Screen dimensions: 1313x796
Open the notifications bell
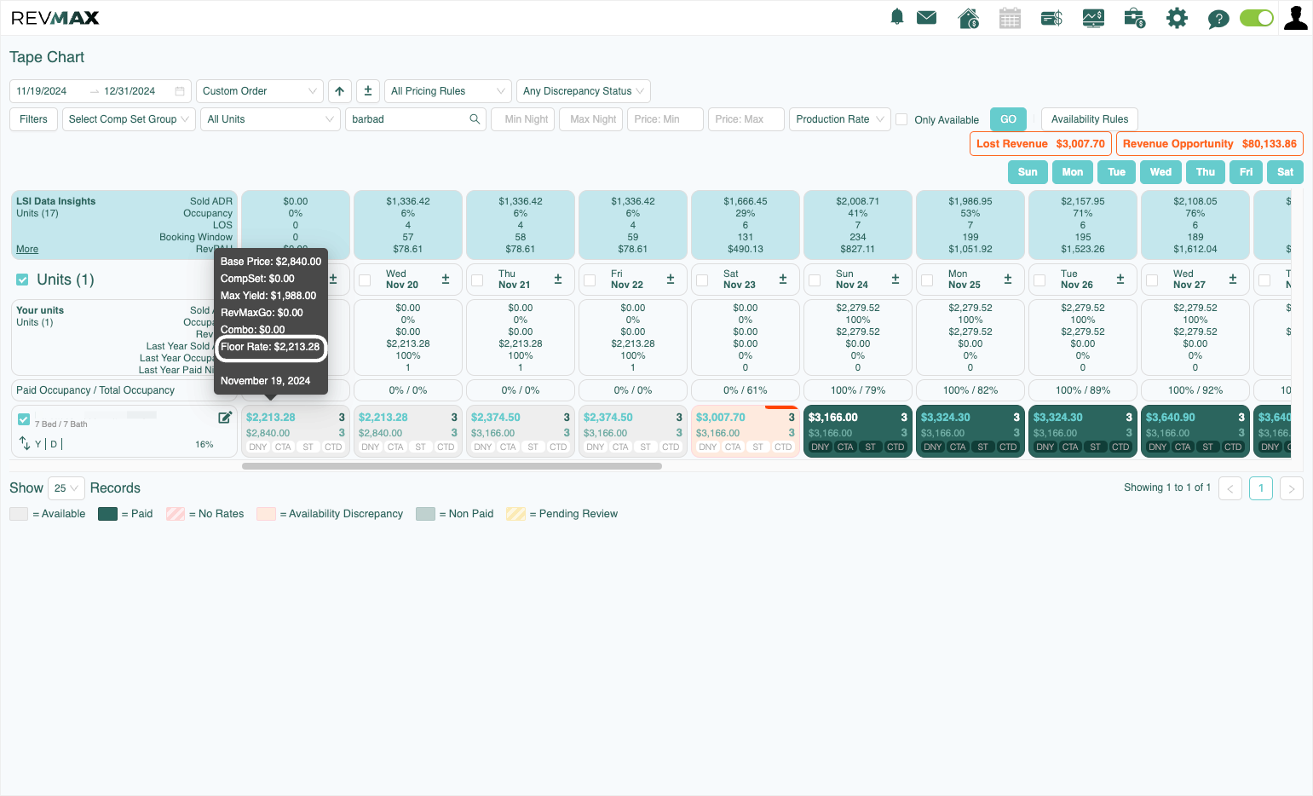[896, 17]
